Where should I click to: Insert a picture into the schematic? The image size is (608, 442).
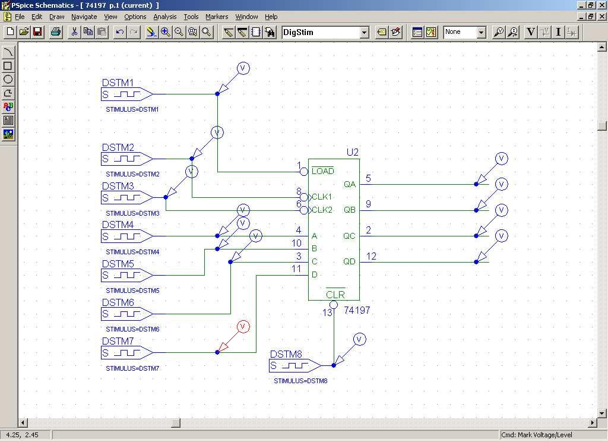8,134
